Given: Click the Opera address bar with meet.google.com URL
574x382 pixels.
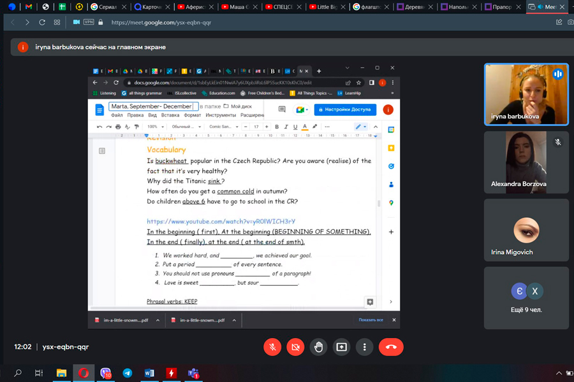Looking at the screenshot, I should click(161, 22).
